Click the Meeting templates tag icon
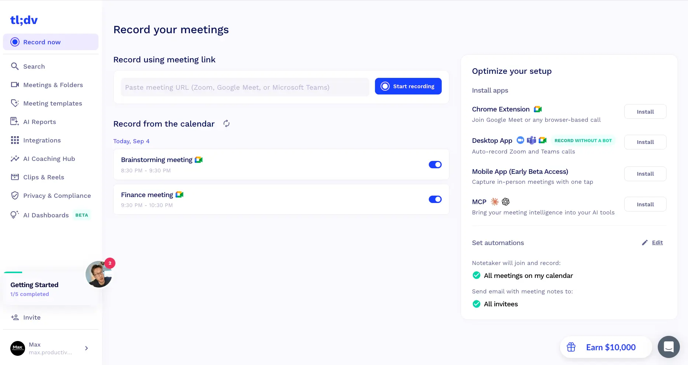The height and width of the screenshot is (365, 688). pyautogui.click(x=15, y=103)
